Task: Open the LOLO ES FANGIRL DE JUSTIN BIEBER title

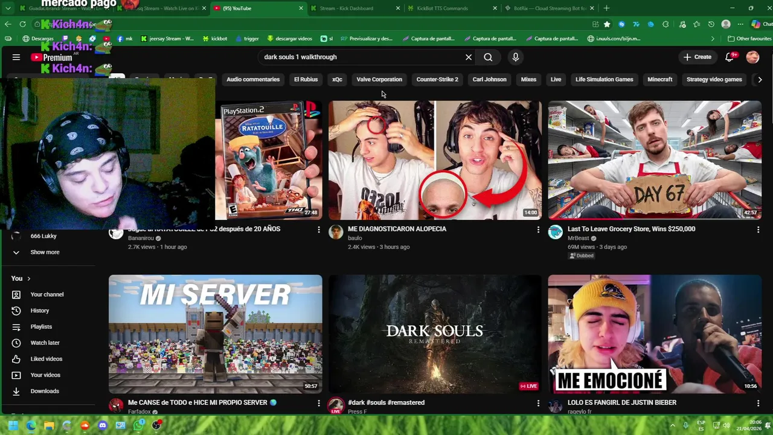Action: tap(622, 402)
